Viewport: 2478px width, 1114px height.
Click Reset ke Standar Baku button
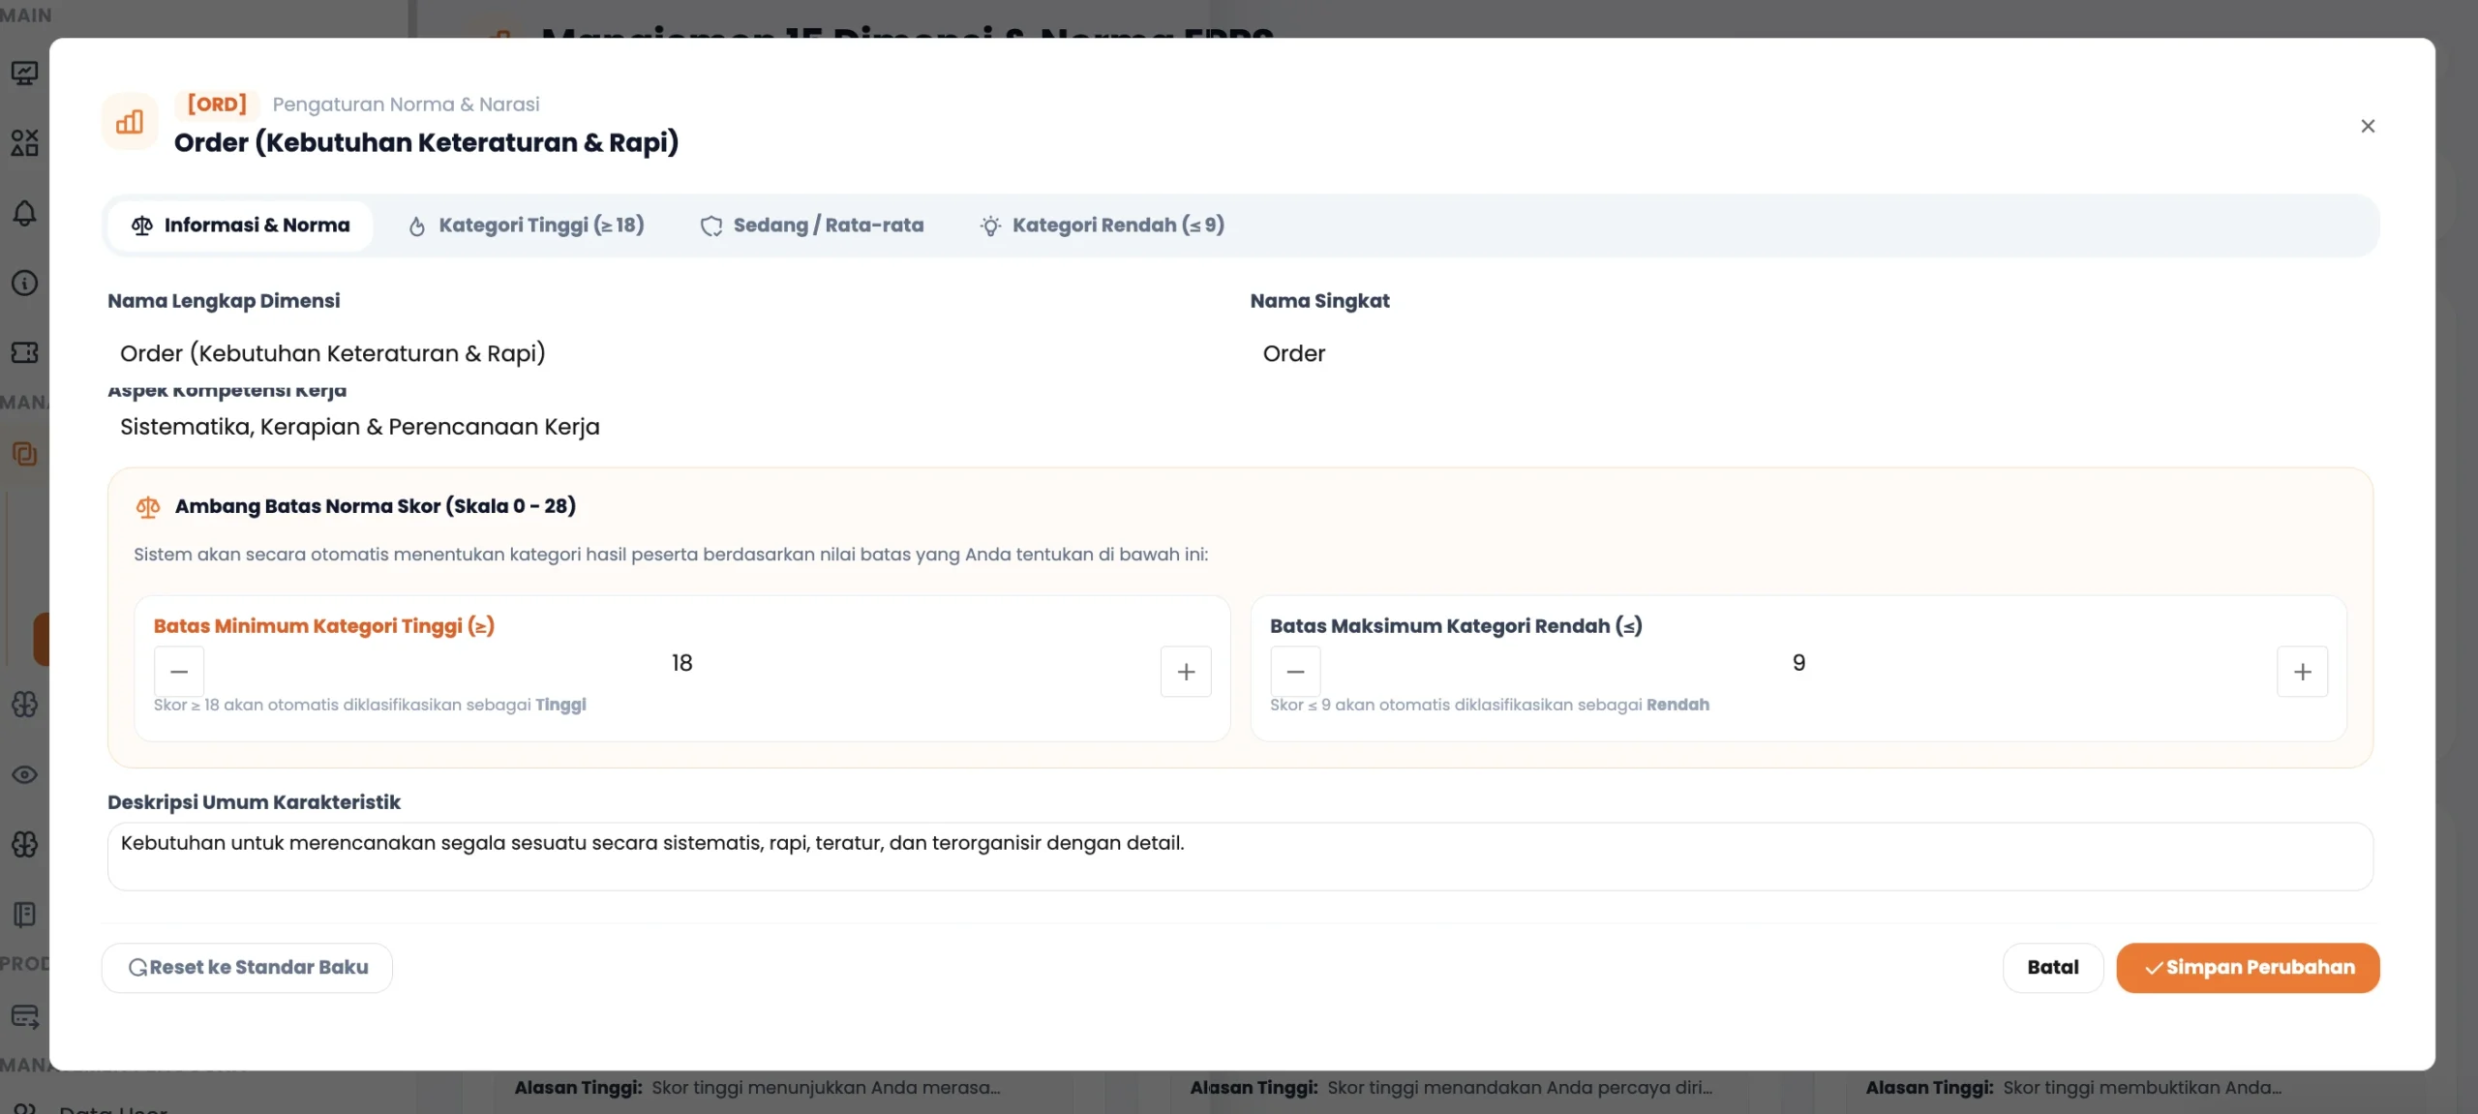click(x=247, y=968)
